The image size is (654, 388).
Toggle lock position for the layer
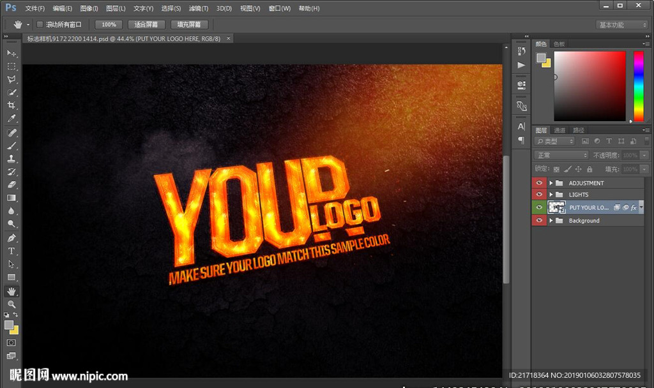tap(578, 169)
